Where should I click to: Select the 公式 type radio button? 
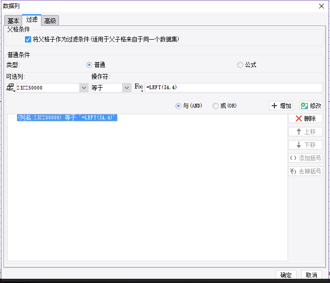[240, 65]
